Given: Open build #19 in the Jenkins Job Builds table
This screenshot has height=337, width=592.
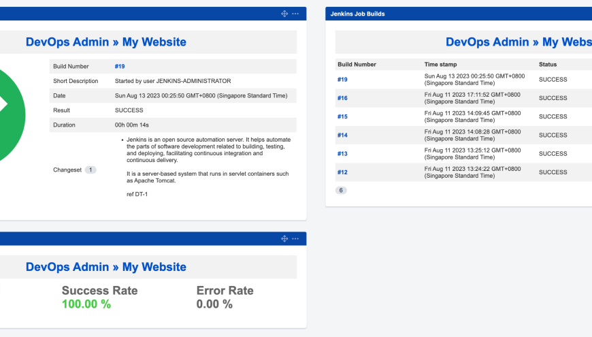Looking at the screenshot, I should click(342, 80).
